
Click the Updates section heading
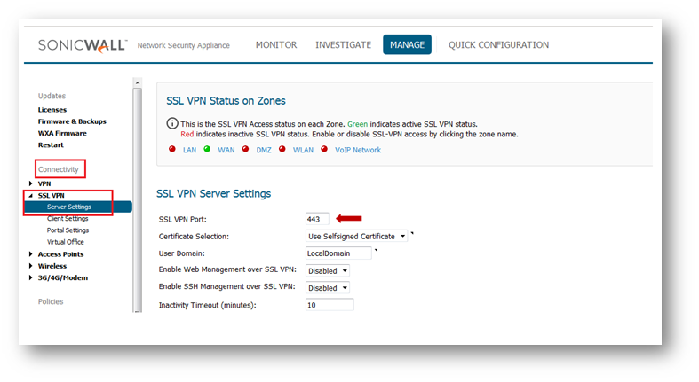(x=52, y=96)
